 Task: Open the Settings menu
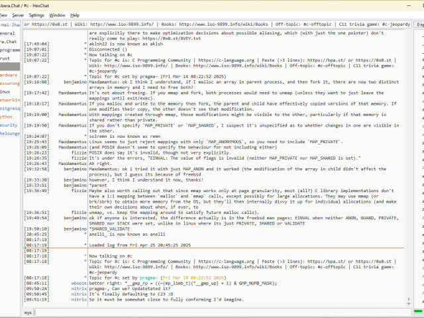click(36, 15)
